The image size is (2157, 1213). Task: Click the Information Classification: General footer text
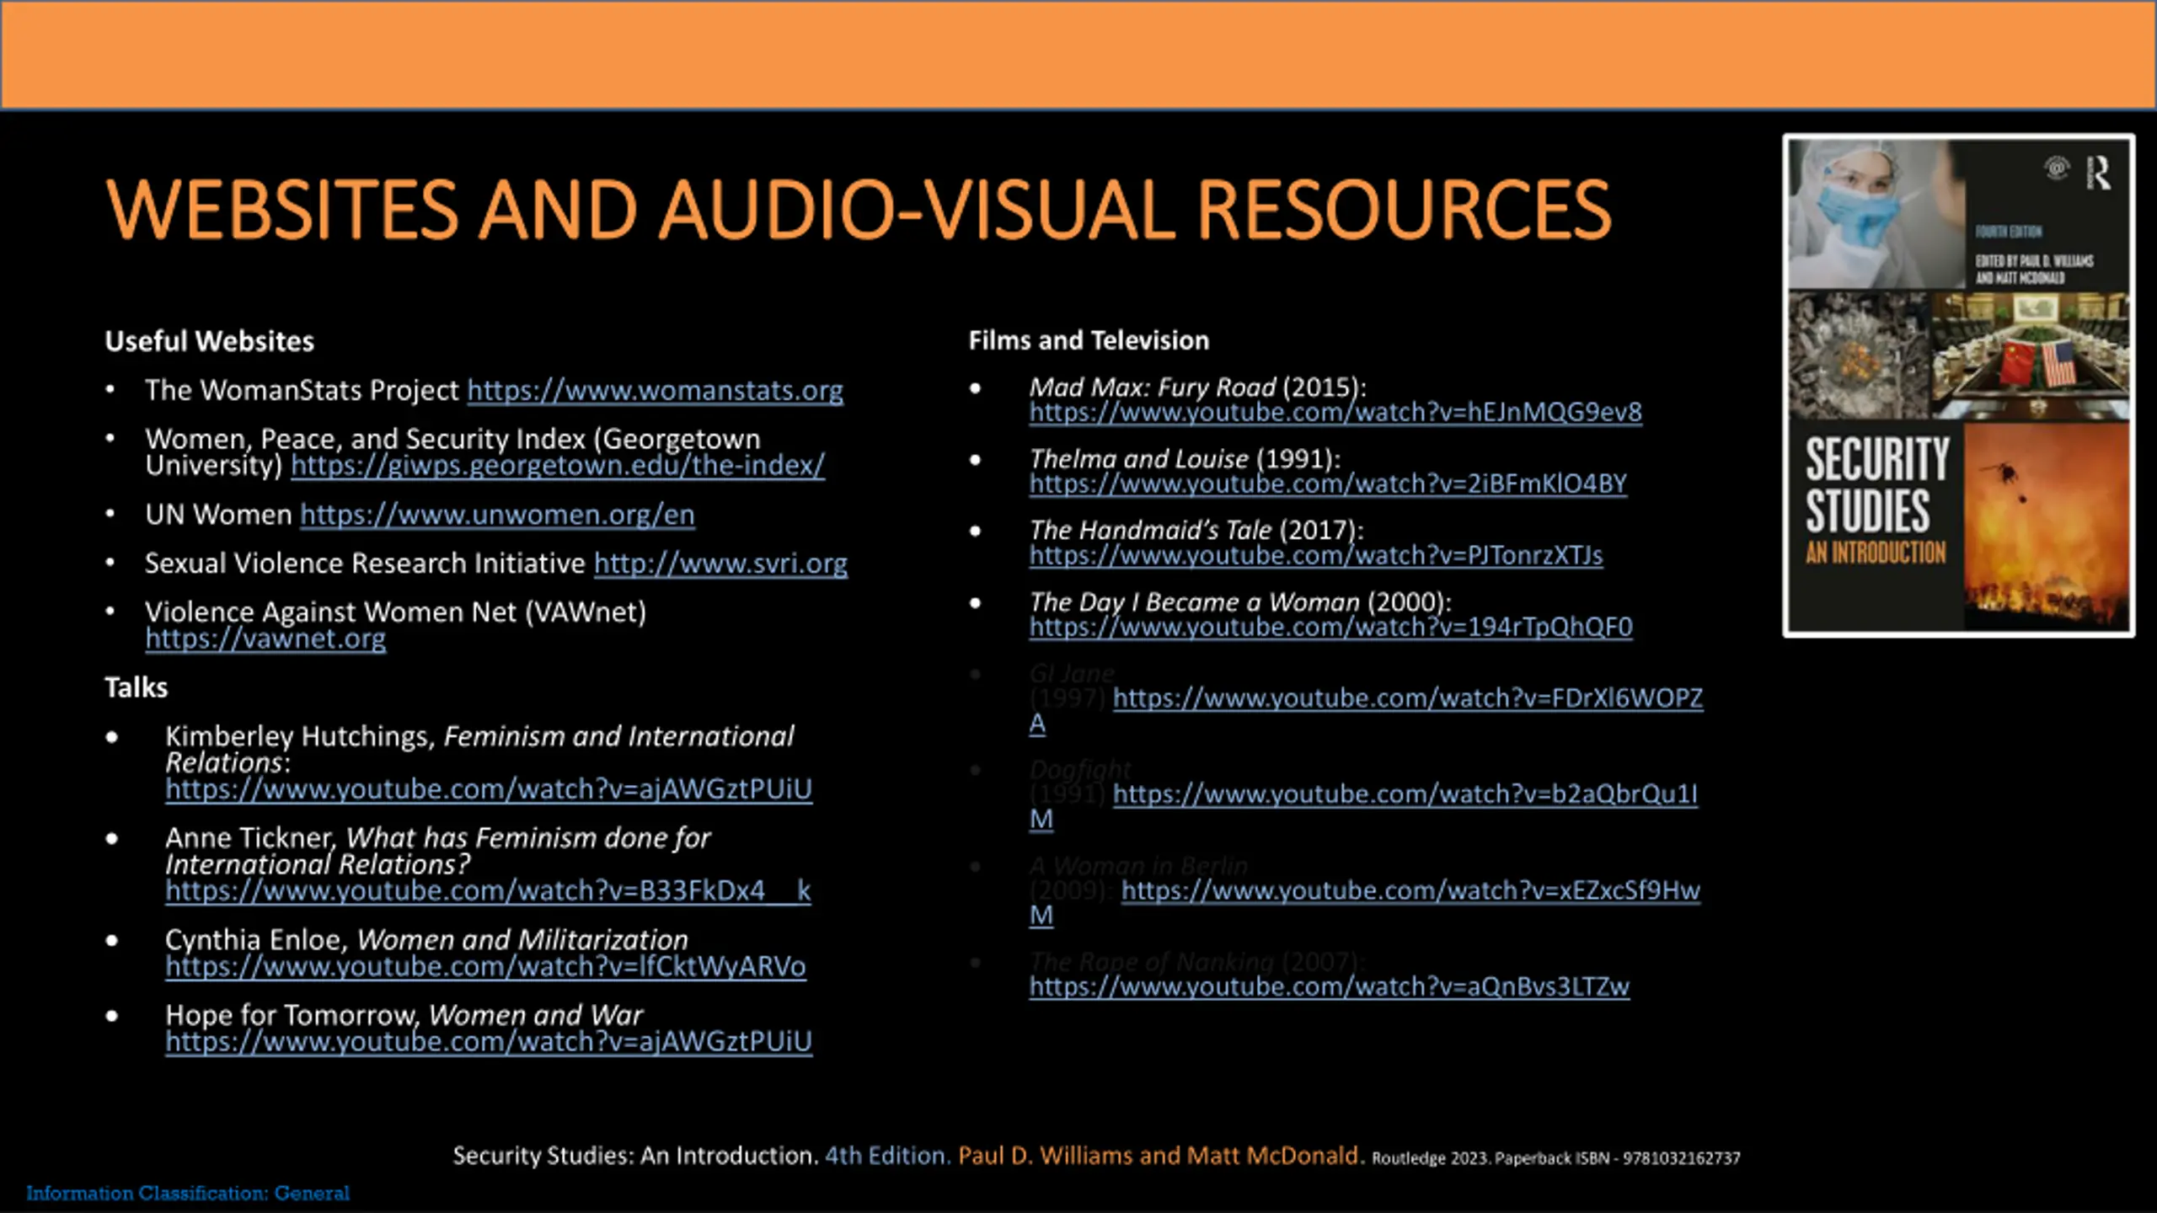[188, 1193]
